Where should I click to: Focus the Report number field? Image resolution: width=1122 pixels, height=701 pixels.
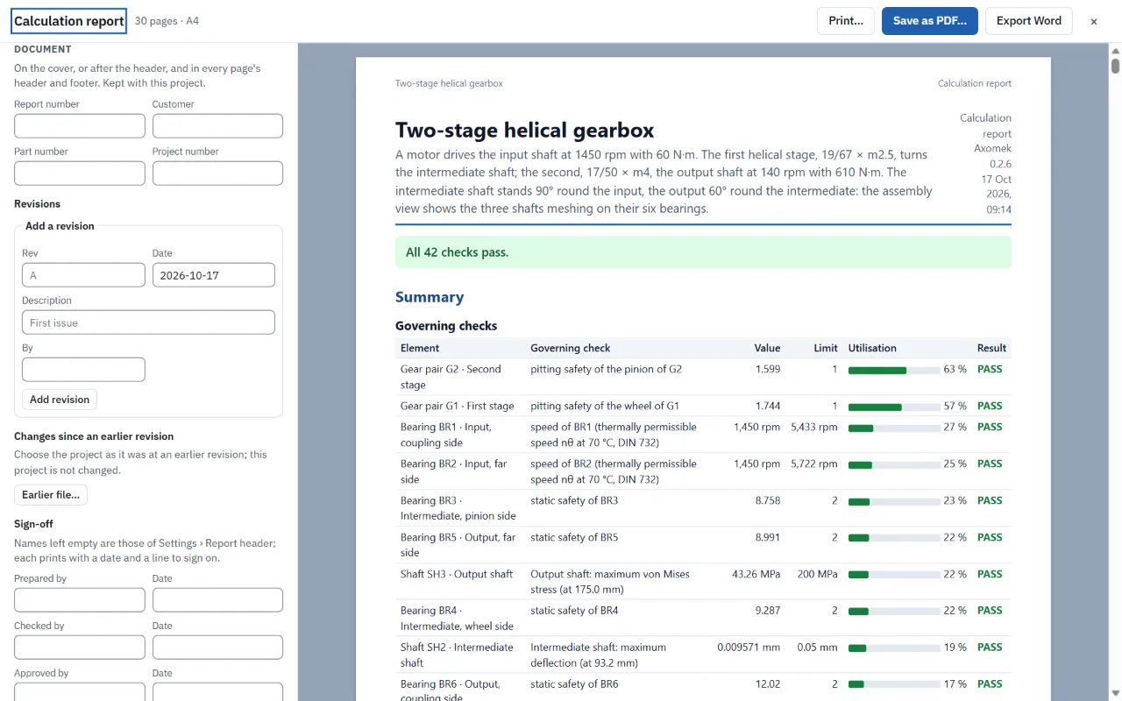pos(80,126)
